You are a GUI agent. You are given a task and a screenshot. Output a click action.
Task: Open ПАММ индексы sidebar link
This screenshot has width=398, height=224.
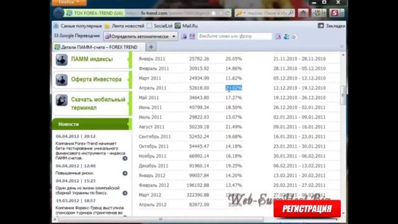click(x=92, y=59)
